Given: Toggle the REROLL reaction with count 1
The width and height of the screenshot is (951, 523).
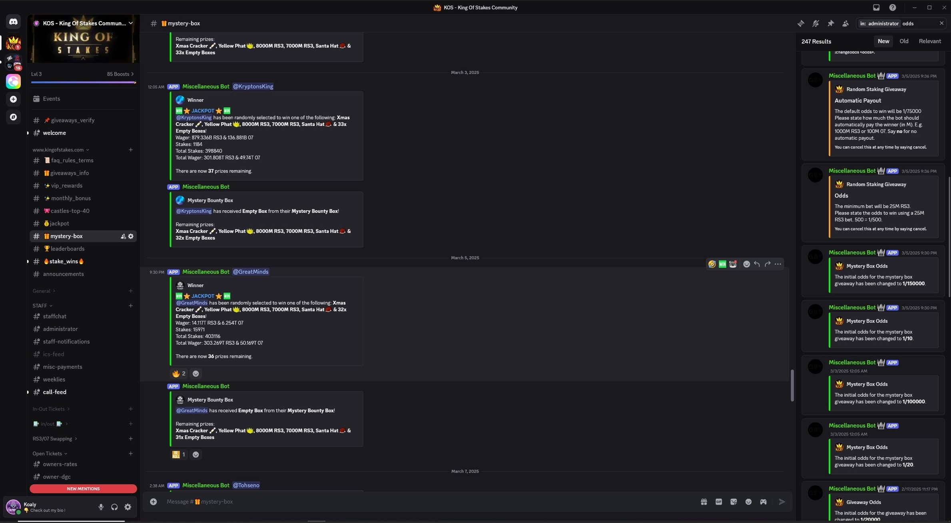Looking at the screenshot, I should [x=179, y=455].
